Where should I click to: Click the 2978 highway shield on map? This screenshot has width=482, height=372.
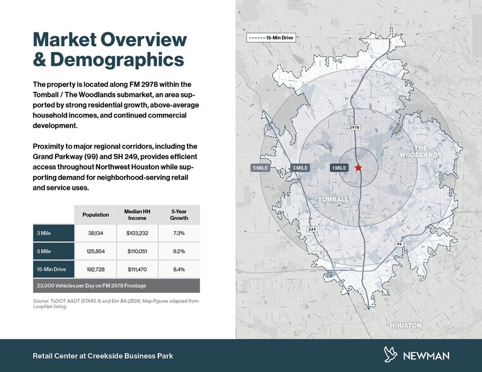click(x=354, y=128)
